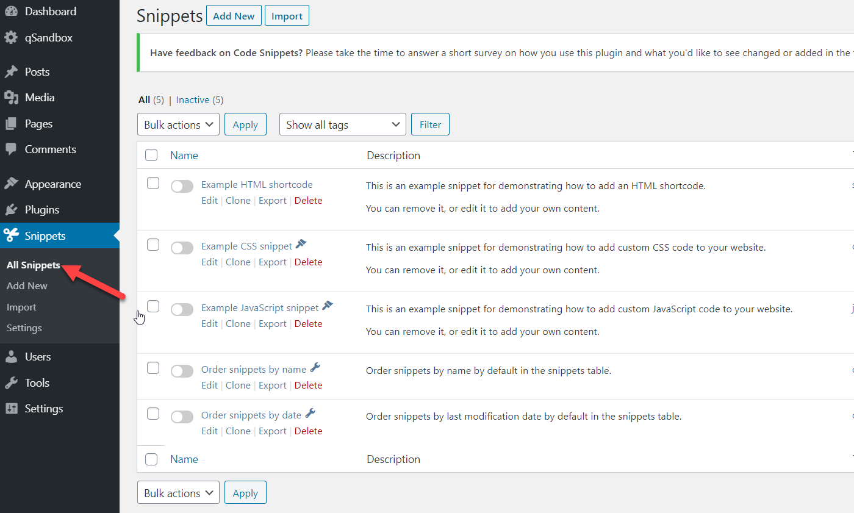The height and width of the screenshot is (513, 854).
Task: Open the Show all tags dropdown
Action: coord(342,124)
